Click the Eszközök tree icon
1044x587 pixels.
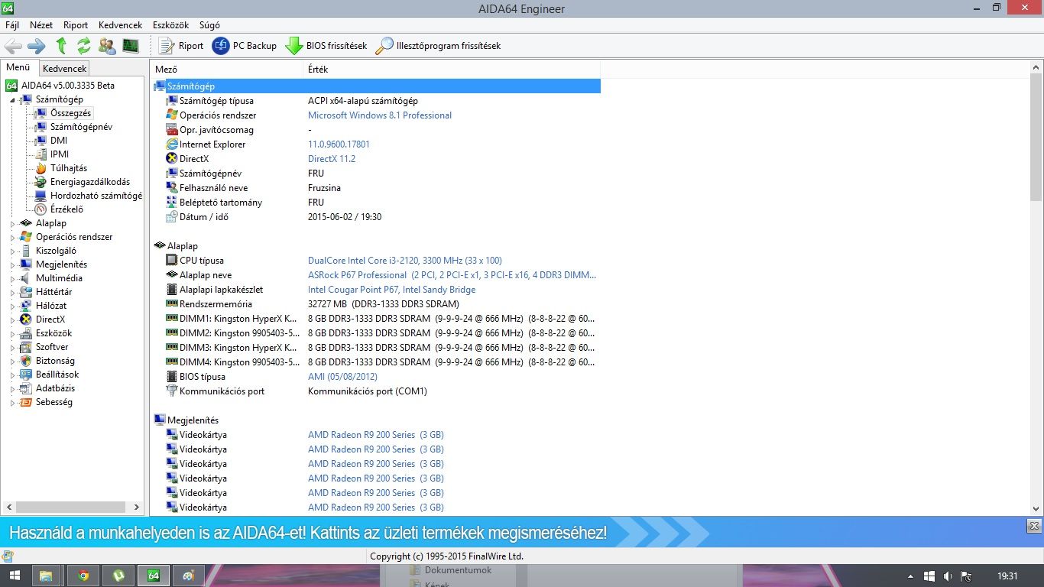click(x=27, y=333)
